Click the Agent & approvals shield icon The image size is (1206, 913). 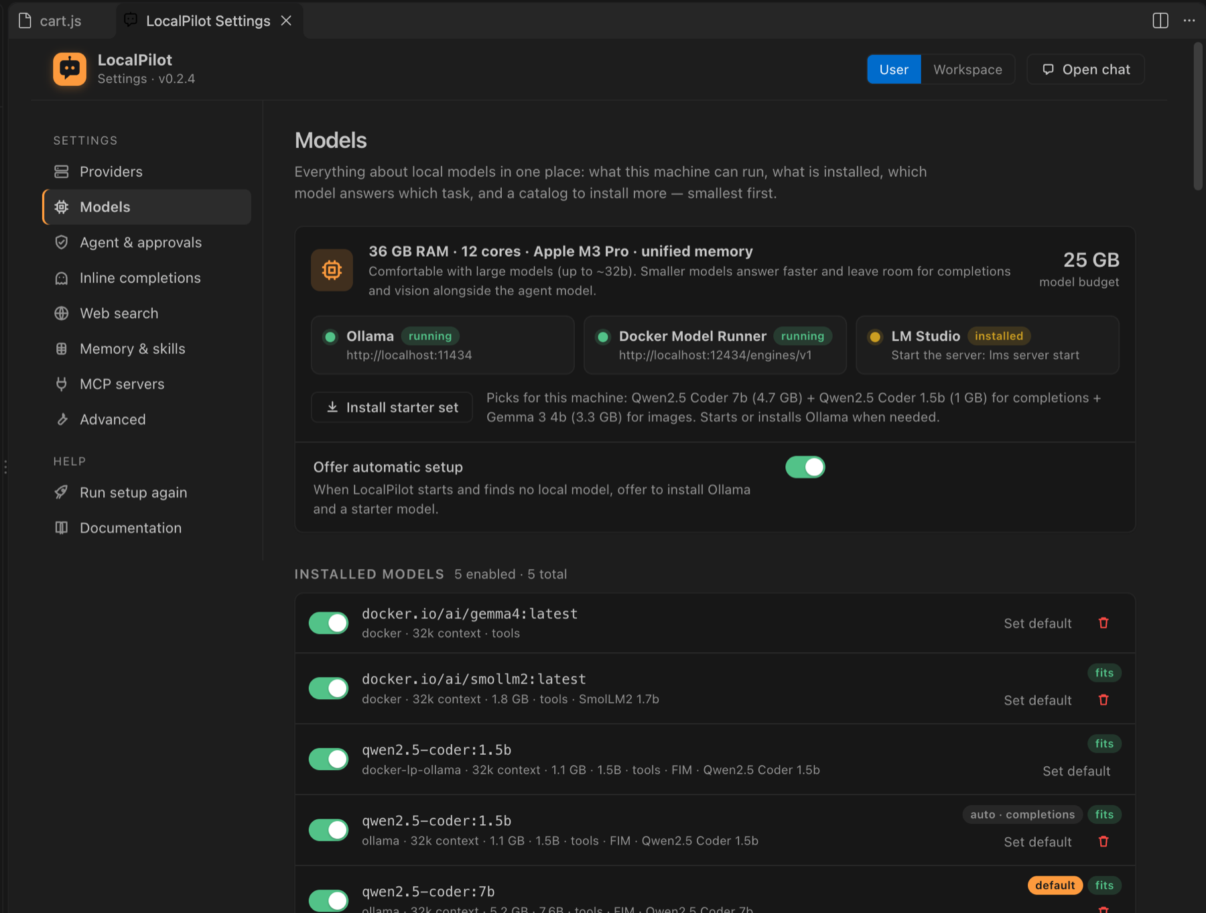click(62, 243)
